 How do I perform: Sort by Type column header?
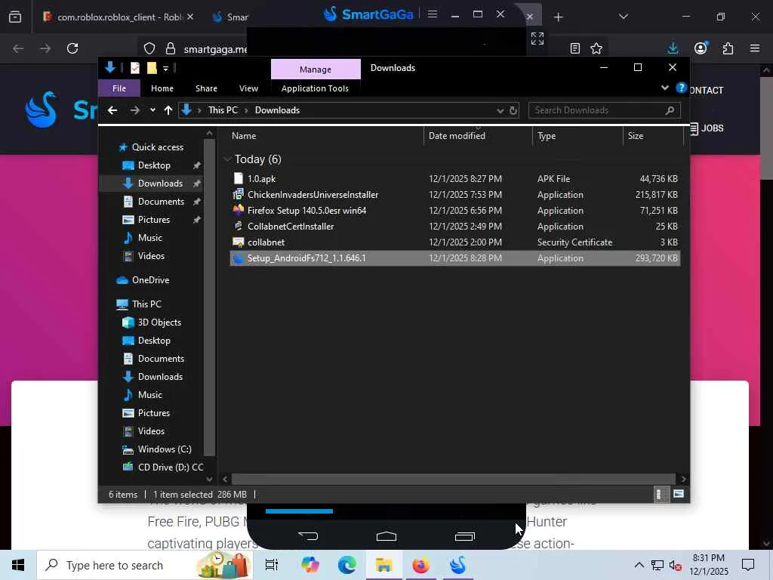[577, 136]
